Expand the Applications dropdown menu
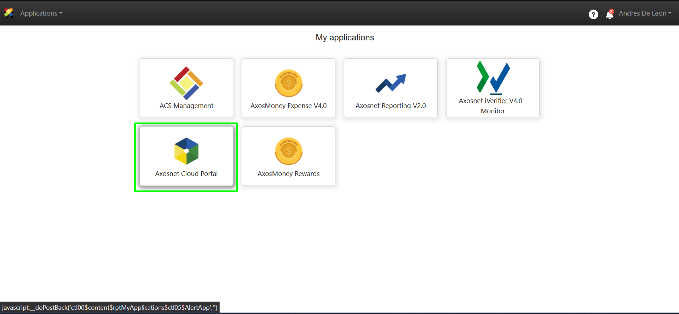Image resolution: width=679 pixels, height=314 pixels. coord(41,13)
